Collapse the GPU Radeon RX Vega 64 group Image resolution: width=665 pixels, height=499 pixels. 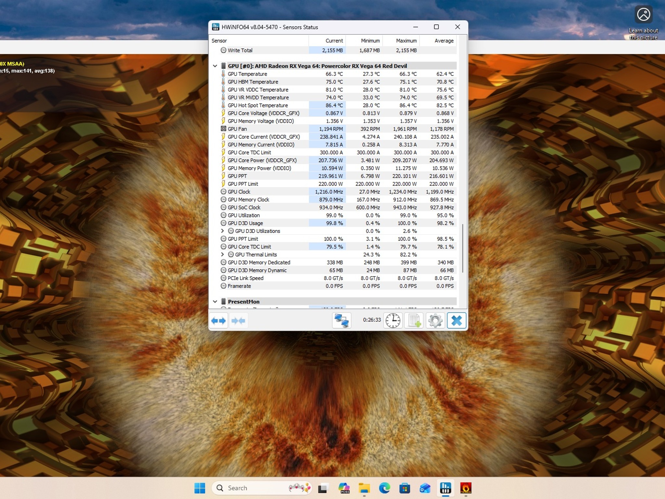point(215,66)
